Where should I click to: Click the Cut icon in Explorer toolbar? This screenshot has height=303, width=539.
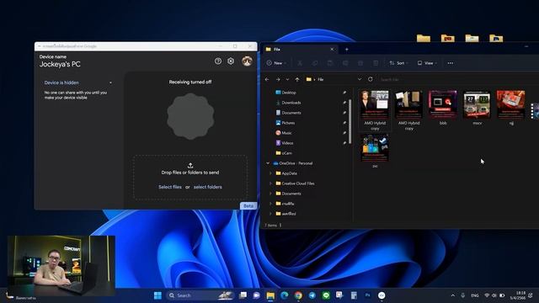pyautogui.click(x=300, y=63)
